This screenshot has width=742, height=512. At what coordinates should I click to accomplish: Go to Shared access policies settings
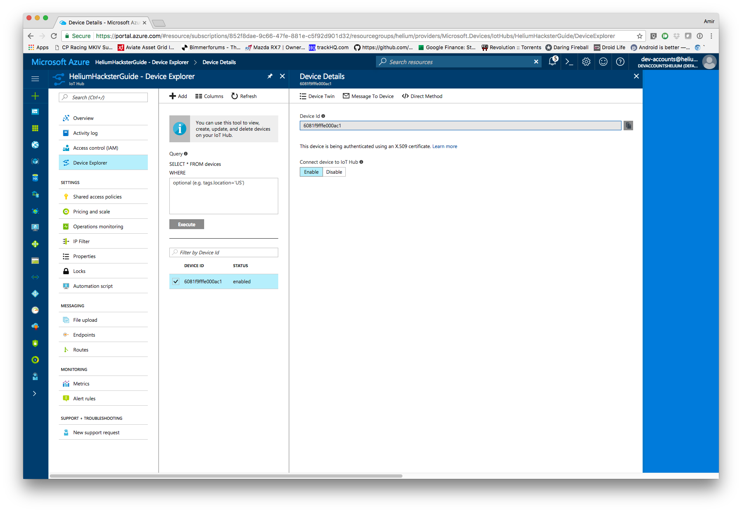pyautogui.click(x=97, y=196)
